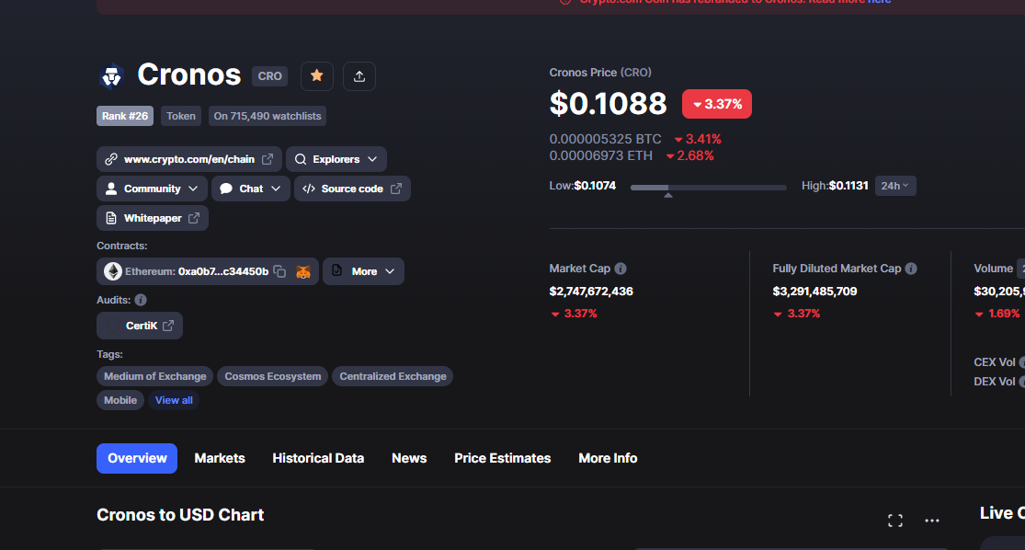Image resolution: width=1025 pixels, height=550 pixels.
Task: Click the share upload icon next to CRO
Action: point(359,75)
